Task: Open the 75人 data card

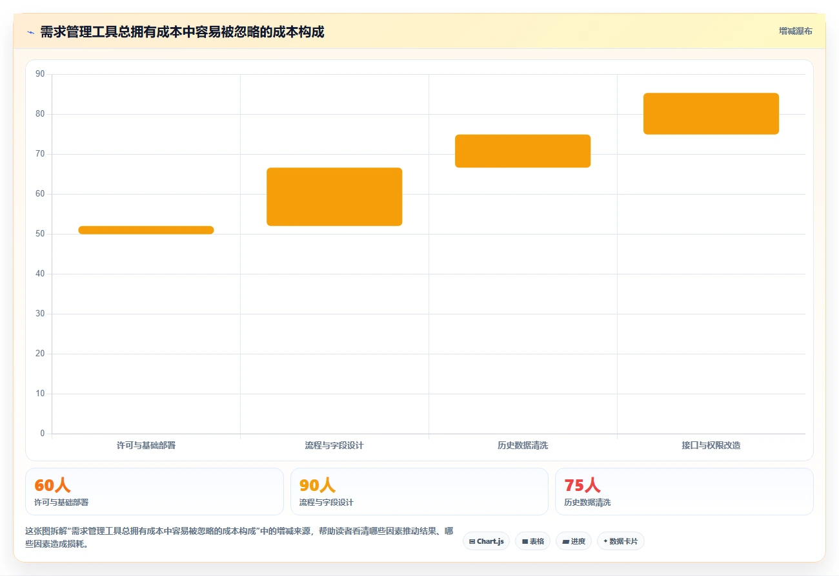Action: [684, 492]
